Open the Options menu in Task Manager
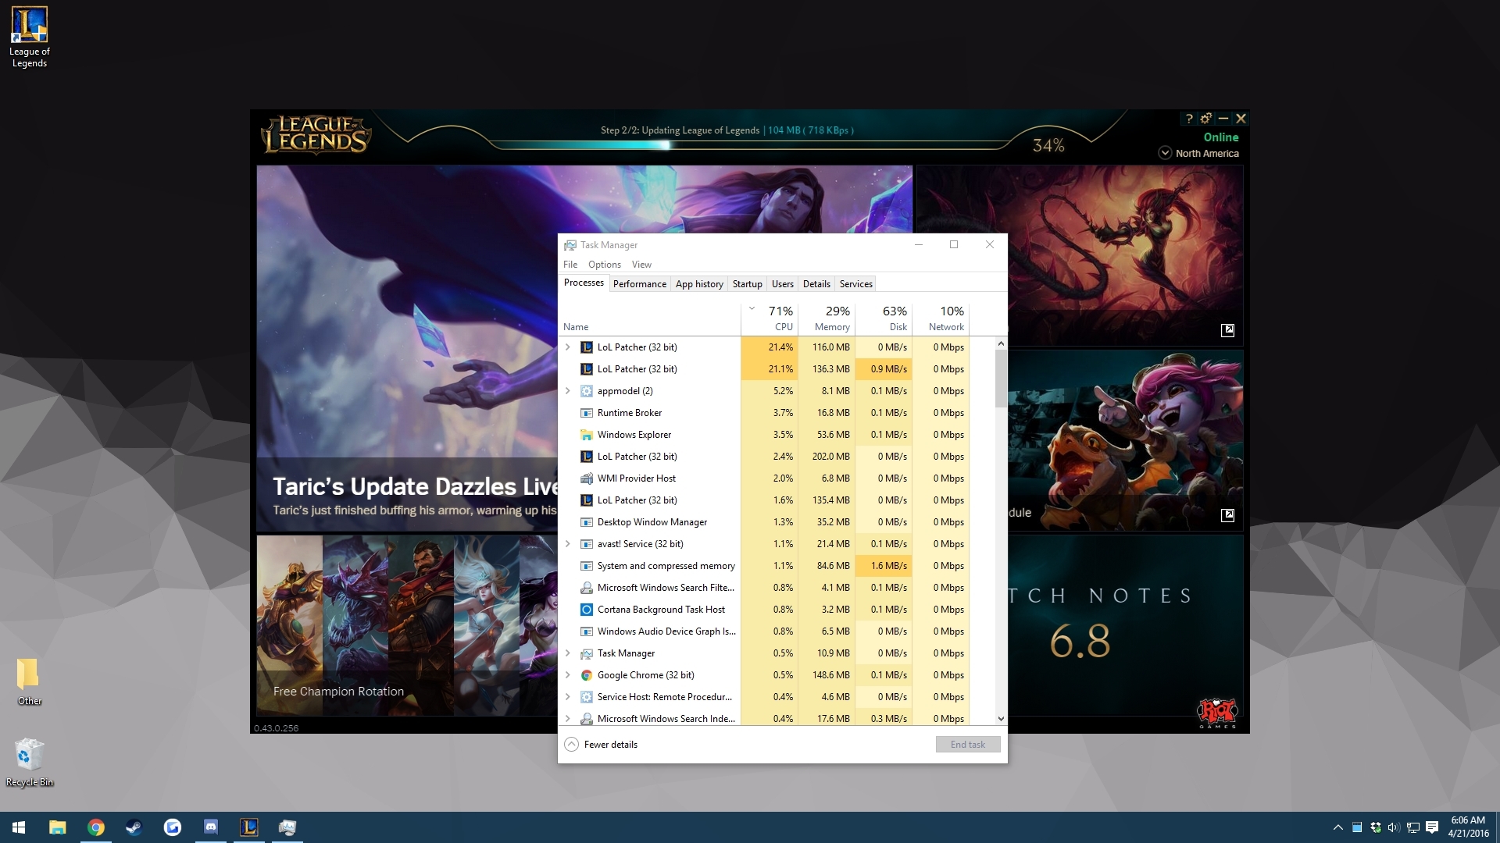The image size is (1500, 843). (x=605, y=265)
